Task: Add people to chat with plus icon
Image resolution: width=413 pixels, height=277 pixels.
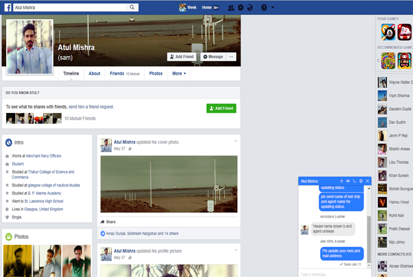Action: coord(341,181)
